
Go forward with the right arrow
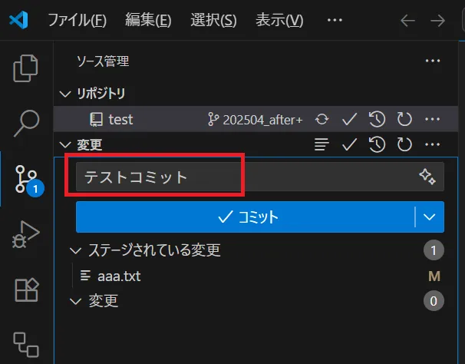[x=437, y=21]
